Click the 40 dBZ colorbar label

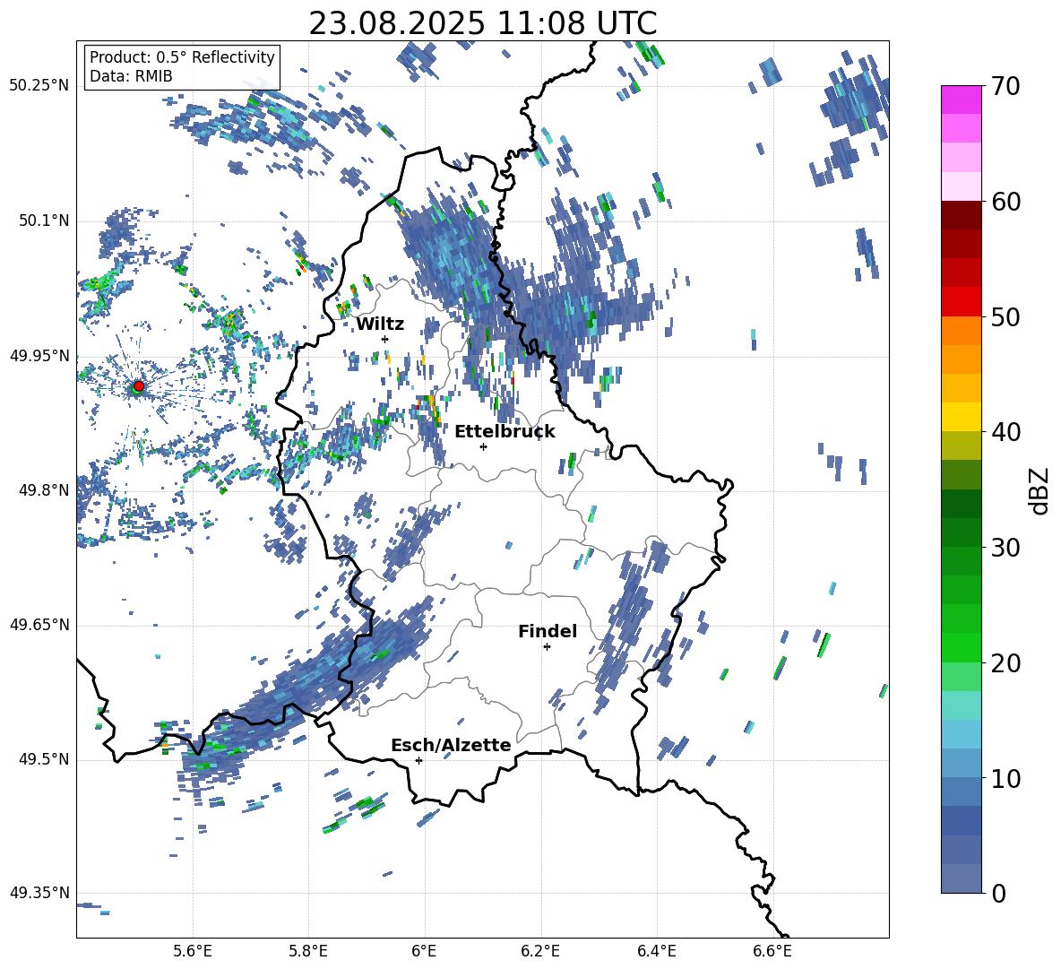(x=1005, y=432)
